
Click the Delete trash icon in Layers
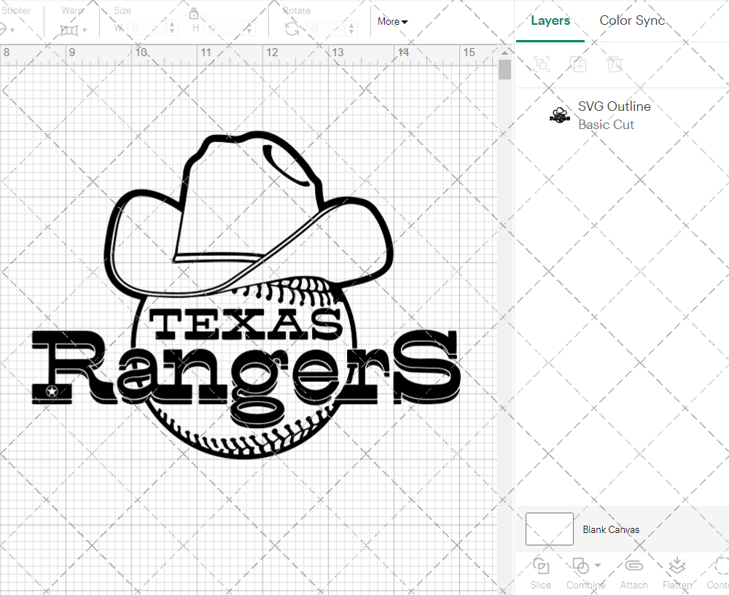(615, 64)
